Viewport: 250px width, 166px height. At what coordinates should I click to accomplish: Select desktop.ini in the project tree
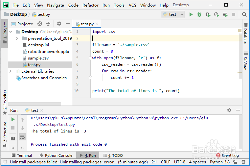point(38,45)
